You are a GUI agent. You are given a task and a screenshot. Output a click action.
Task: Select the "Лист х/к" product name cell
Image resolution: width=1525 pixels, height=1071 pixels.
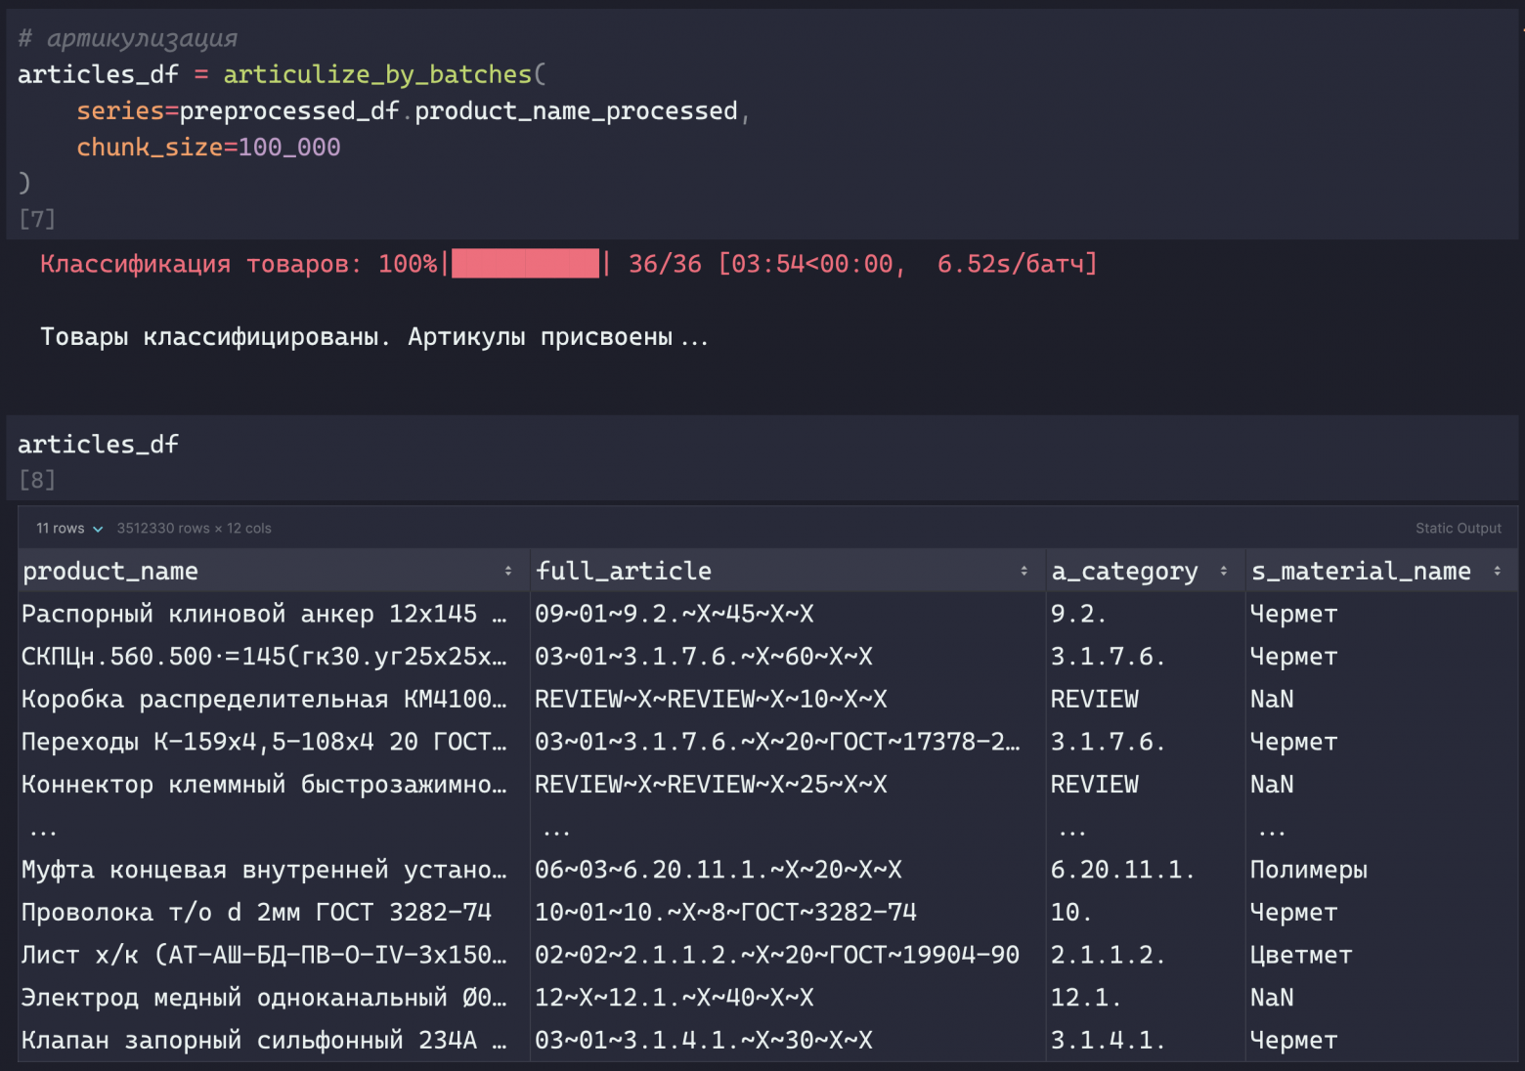[274, 955]
